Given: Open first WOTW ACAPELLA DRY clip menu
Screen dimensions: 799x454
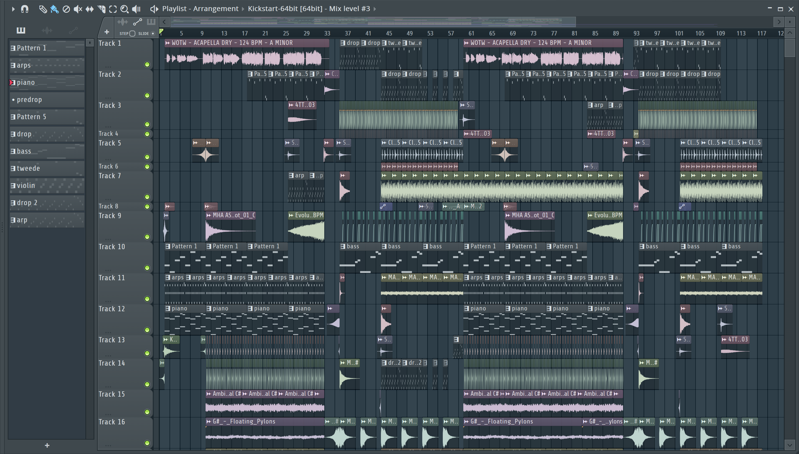Looking at the screenshot, I should coord(168,43).
